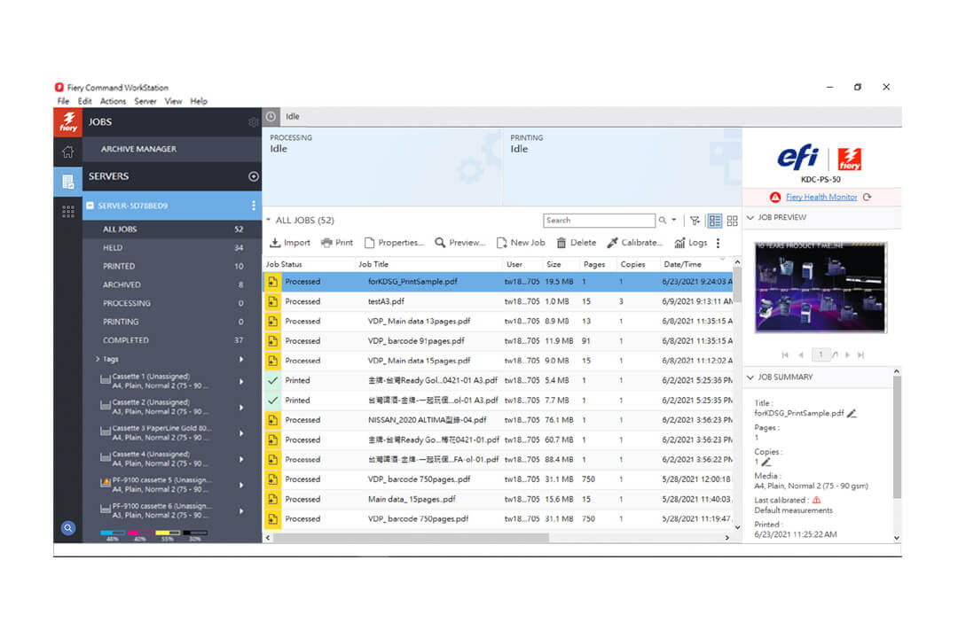958x638 pixels.
Task: Select the ARCHIVED jobs queue
Action: (172, 284)
